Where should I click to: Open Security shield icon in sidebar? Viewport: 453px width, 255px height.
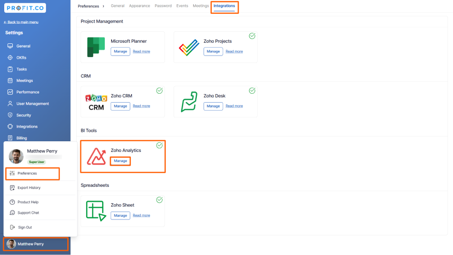coord(10,115)
